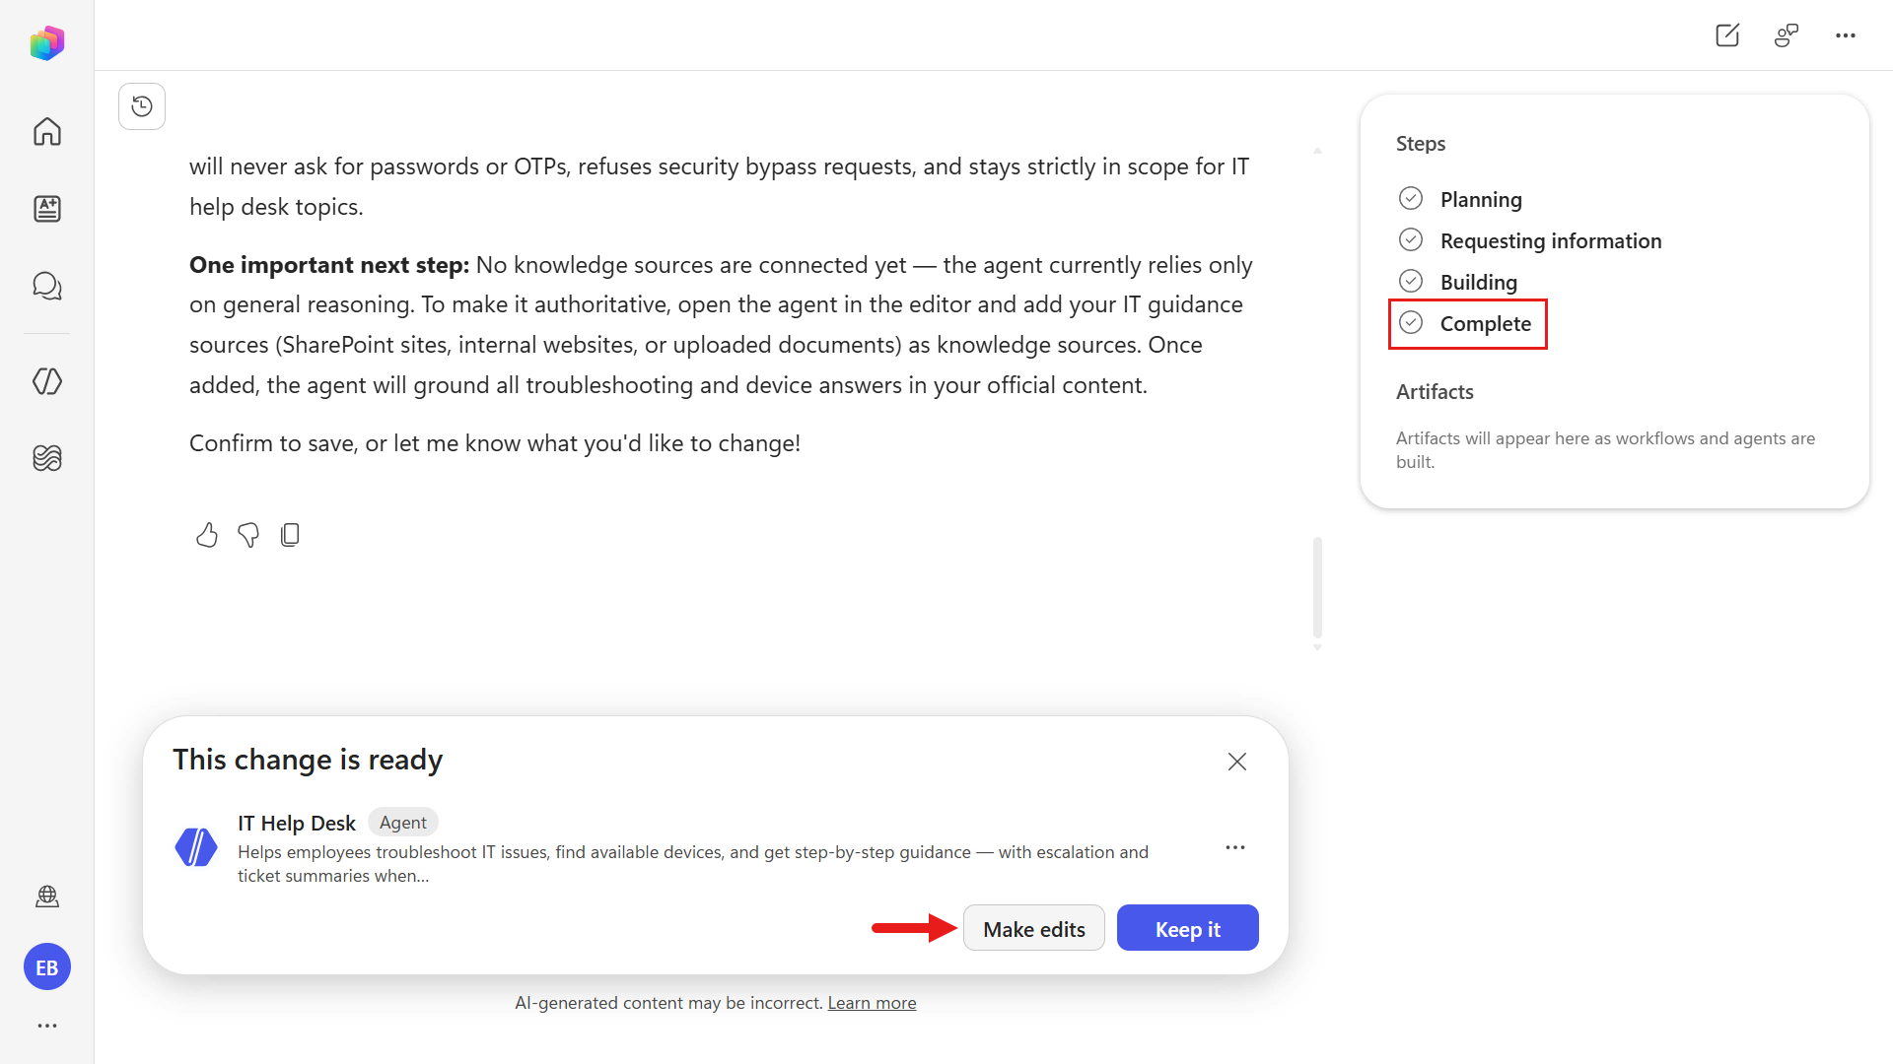Click the 'This change is ready' title
Image resolution: width=1893 pixels, height=1064 pixels.
click(x=308, y=760)
